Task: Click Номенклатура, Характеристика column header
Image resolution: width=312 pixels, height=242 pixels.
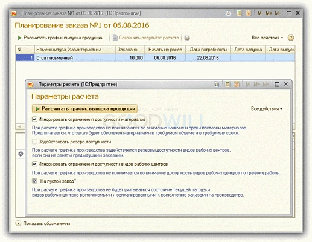Action: pyautogui.click(x=75, y=50)
